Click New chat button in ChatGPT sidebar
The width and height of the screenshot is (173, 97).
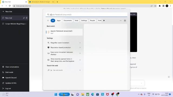[x=15, y=12]
